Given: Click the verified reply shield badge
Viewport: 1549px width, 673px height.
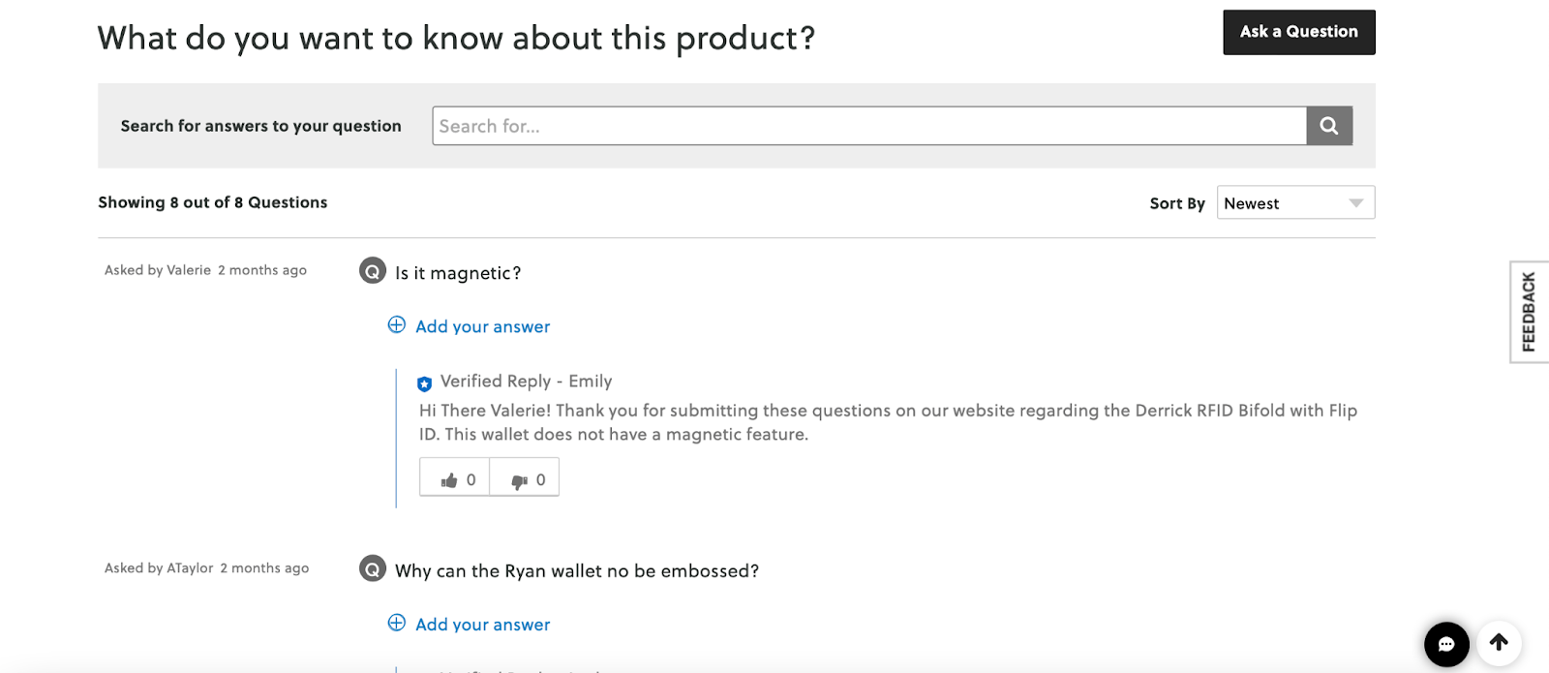Looking at the screenshot, I should (424, 383).
